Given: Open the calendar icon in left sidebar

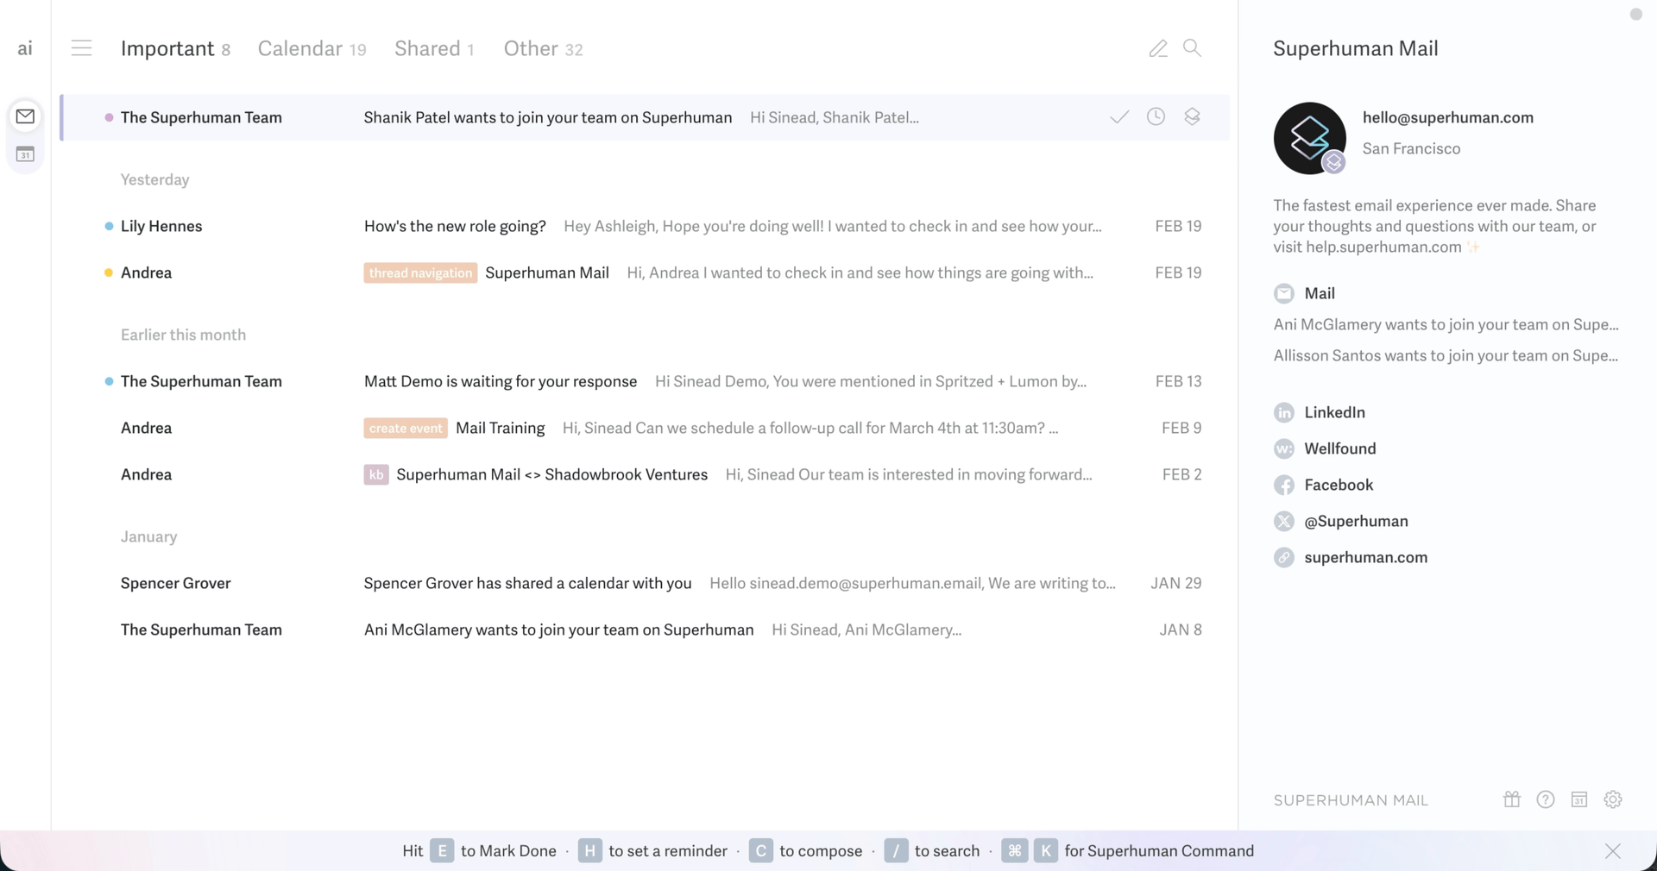Looking at the screenshot, I should 25,154.
